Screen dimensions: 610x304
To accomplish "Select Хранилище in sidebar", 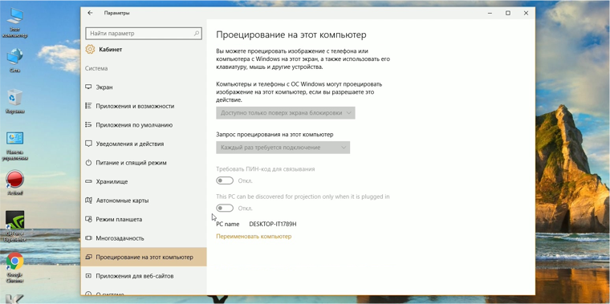I will (x=144, y=181).
